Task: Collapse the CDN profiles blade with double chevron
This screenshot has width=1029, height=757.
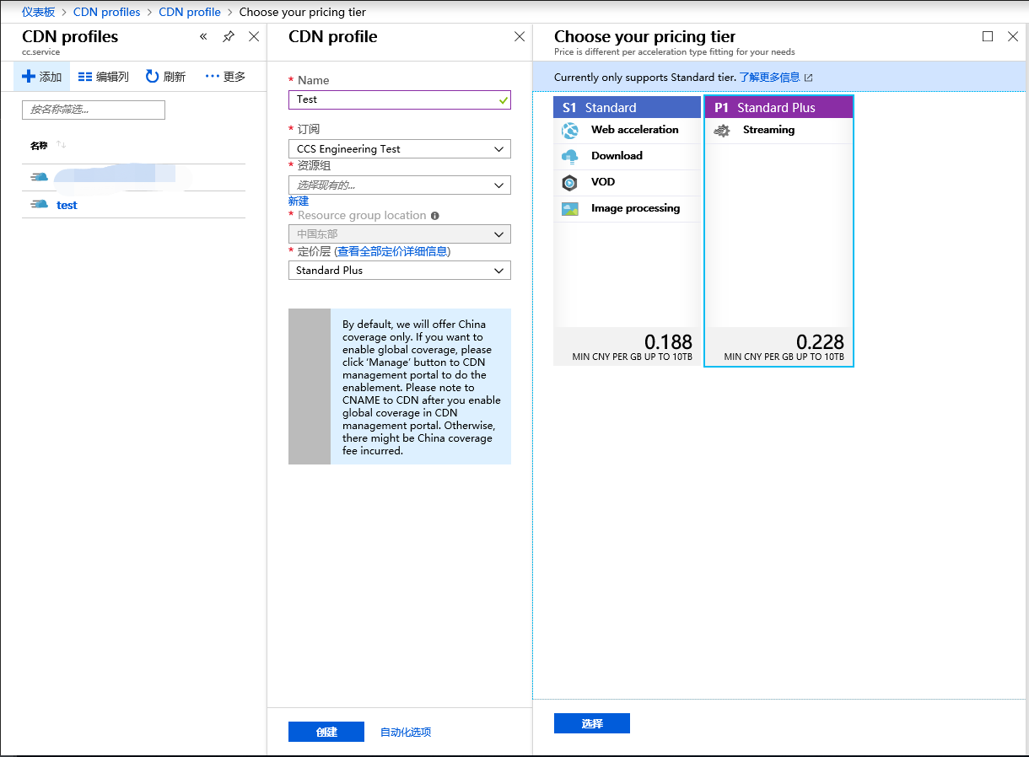Action: 203,36
